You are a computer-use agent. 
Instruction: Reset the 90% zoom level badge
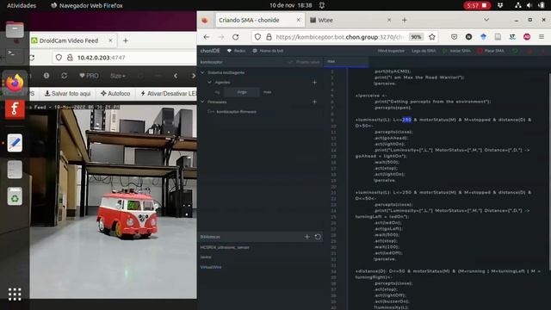[x=416, y=37]
